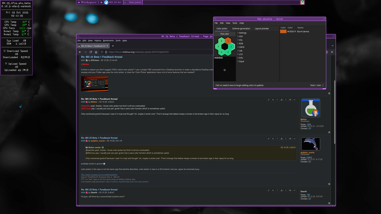This screenshot has height=214, width=381.
Task: Switch to the Layout preview tab
Action: point(262,29)
